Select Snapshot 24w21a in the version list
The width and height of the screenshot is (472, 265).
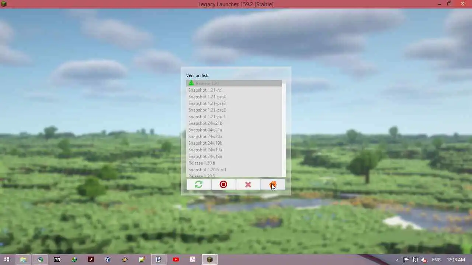[234, 130]
